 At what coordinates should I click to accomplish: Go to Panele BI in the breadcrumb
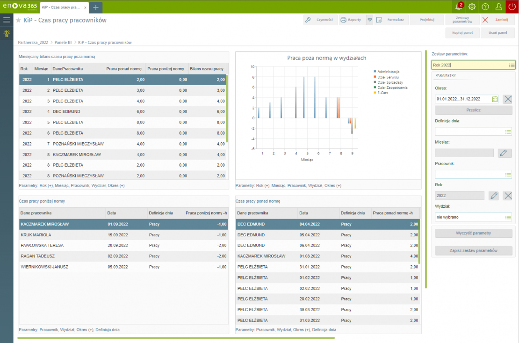[63, 42]
